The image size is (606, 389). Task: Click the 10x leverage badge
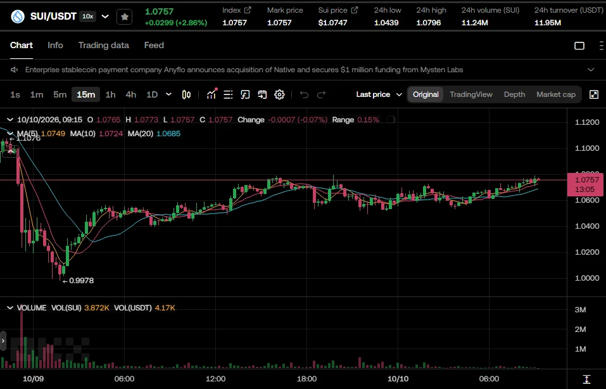[88, 16]
